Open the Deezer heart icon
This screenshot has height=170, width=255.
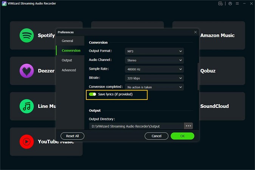coord(26,71)
